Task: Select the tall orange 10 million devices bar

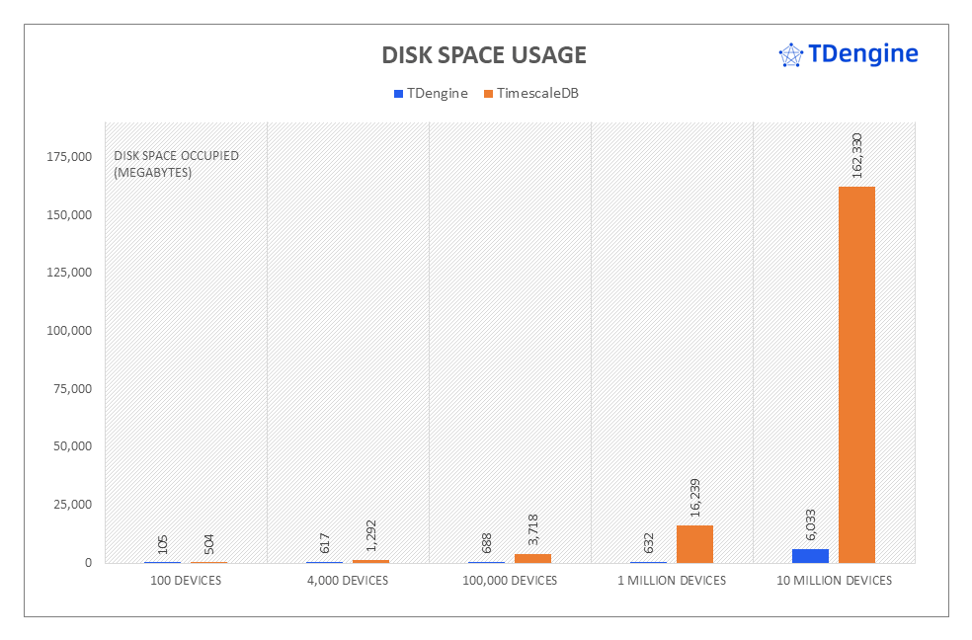Action: [856, 374]
